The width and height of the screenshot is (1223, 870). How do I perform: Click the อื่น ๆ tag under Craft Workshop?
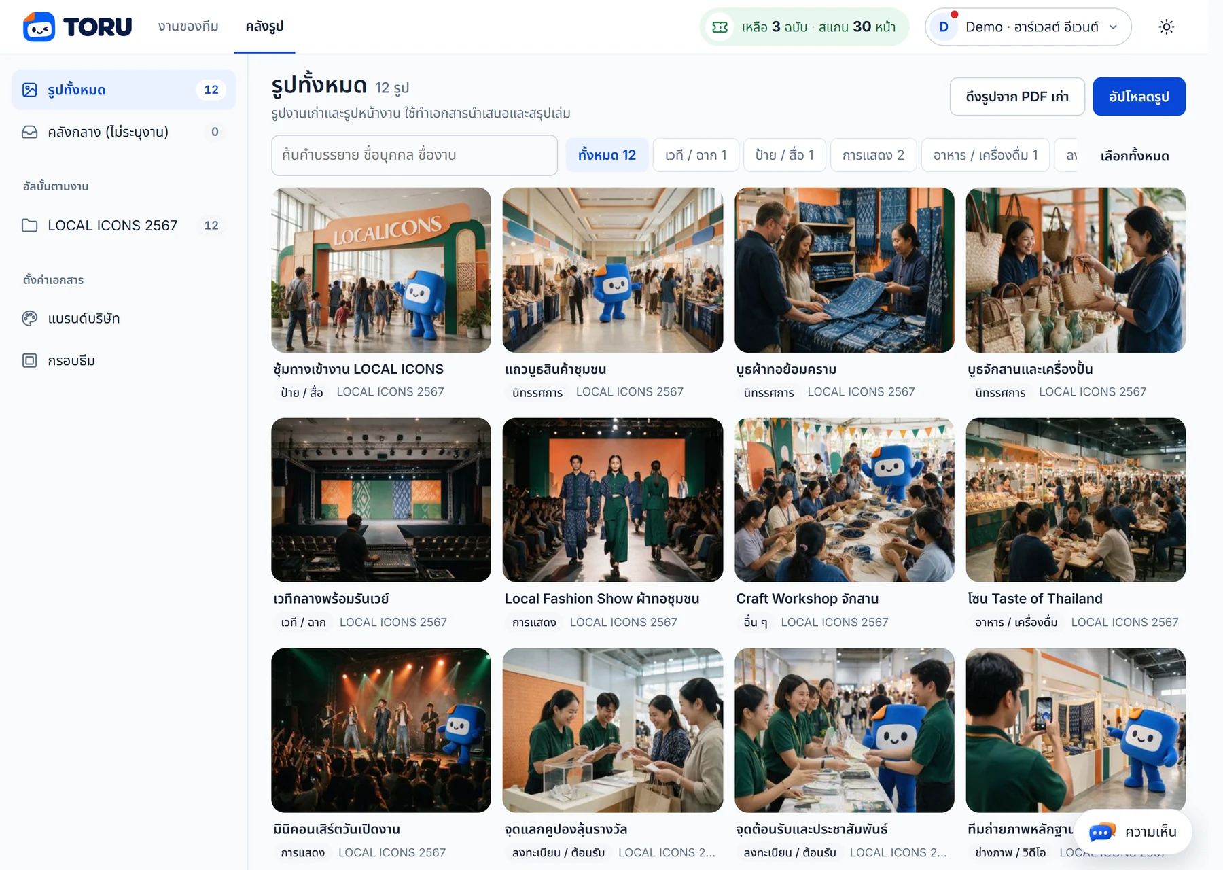pos(756,622)
